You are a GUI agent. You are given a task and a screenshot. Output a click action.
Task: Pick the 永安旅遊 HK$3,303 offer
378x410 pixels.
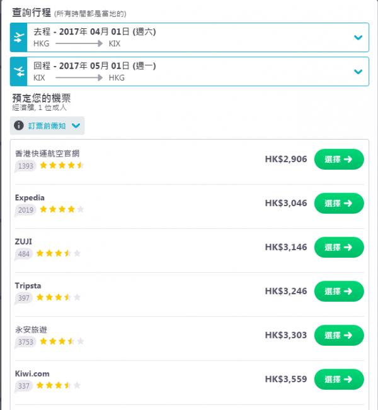[x=338, y=335]
